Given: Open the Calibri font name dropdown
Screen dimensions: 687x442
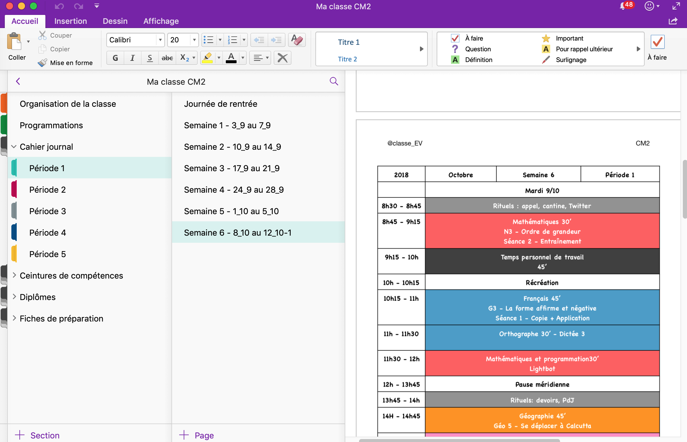Looking at the screenshot, I should (x=160, y=40).
